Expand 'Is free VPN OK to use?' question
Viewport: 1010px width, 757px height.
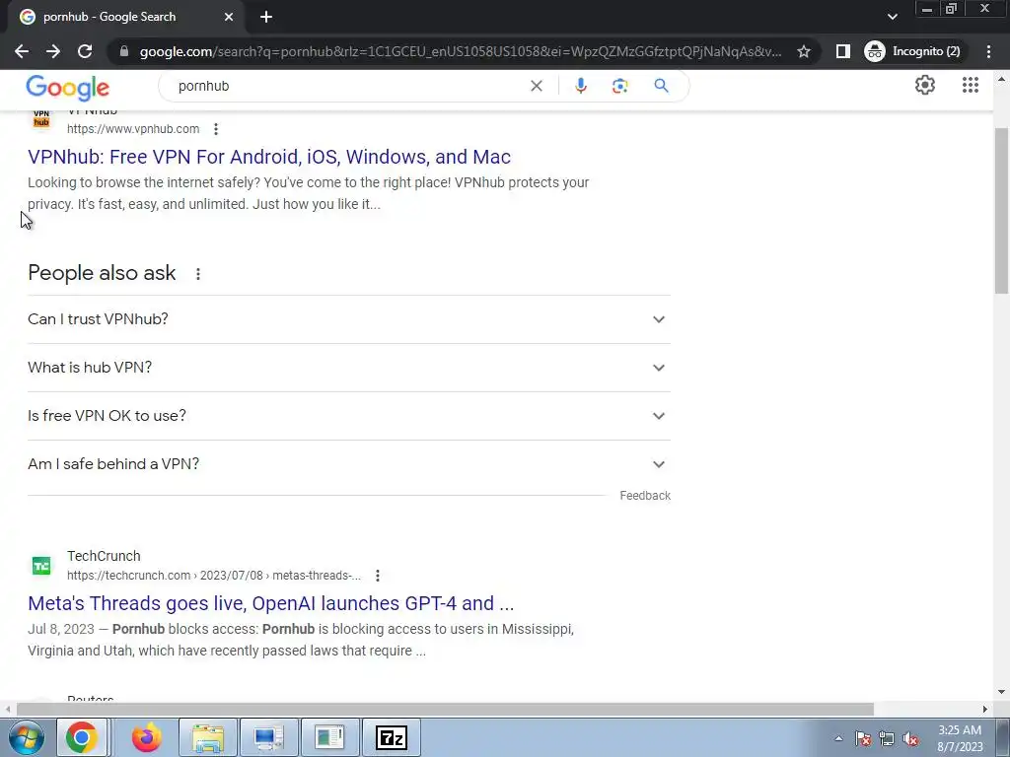pyautogui.click(x=349, y=416)
